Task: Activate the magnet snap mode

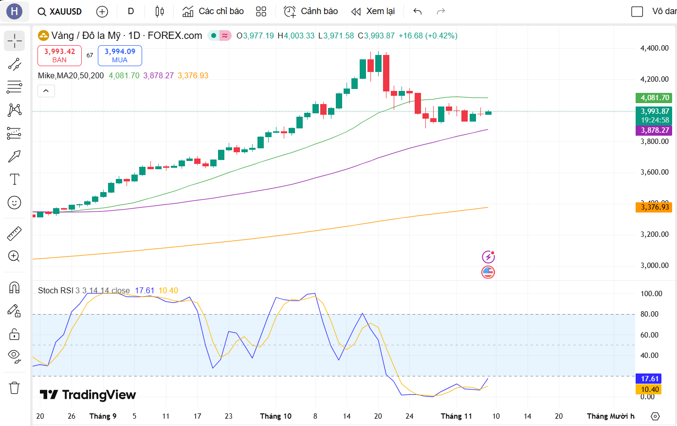Action: pyautogui.click(x=15, y=287)
